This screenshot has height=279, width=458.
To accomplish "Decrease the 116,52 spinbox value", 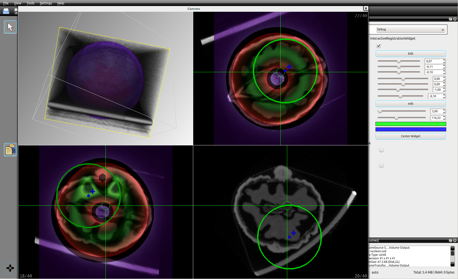I will [444, 119].
